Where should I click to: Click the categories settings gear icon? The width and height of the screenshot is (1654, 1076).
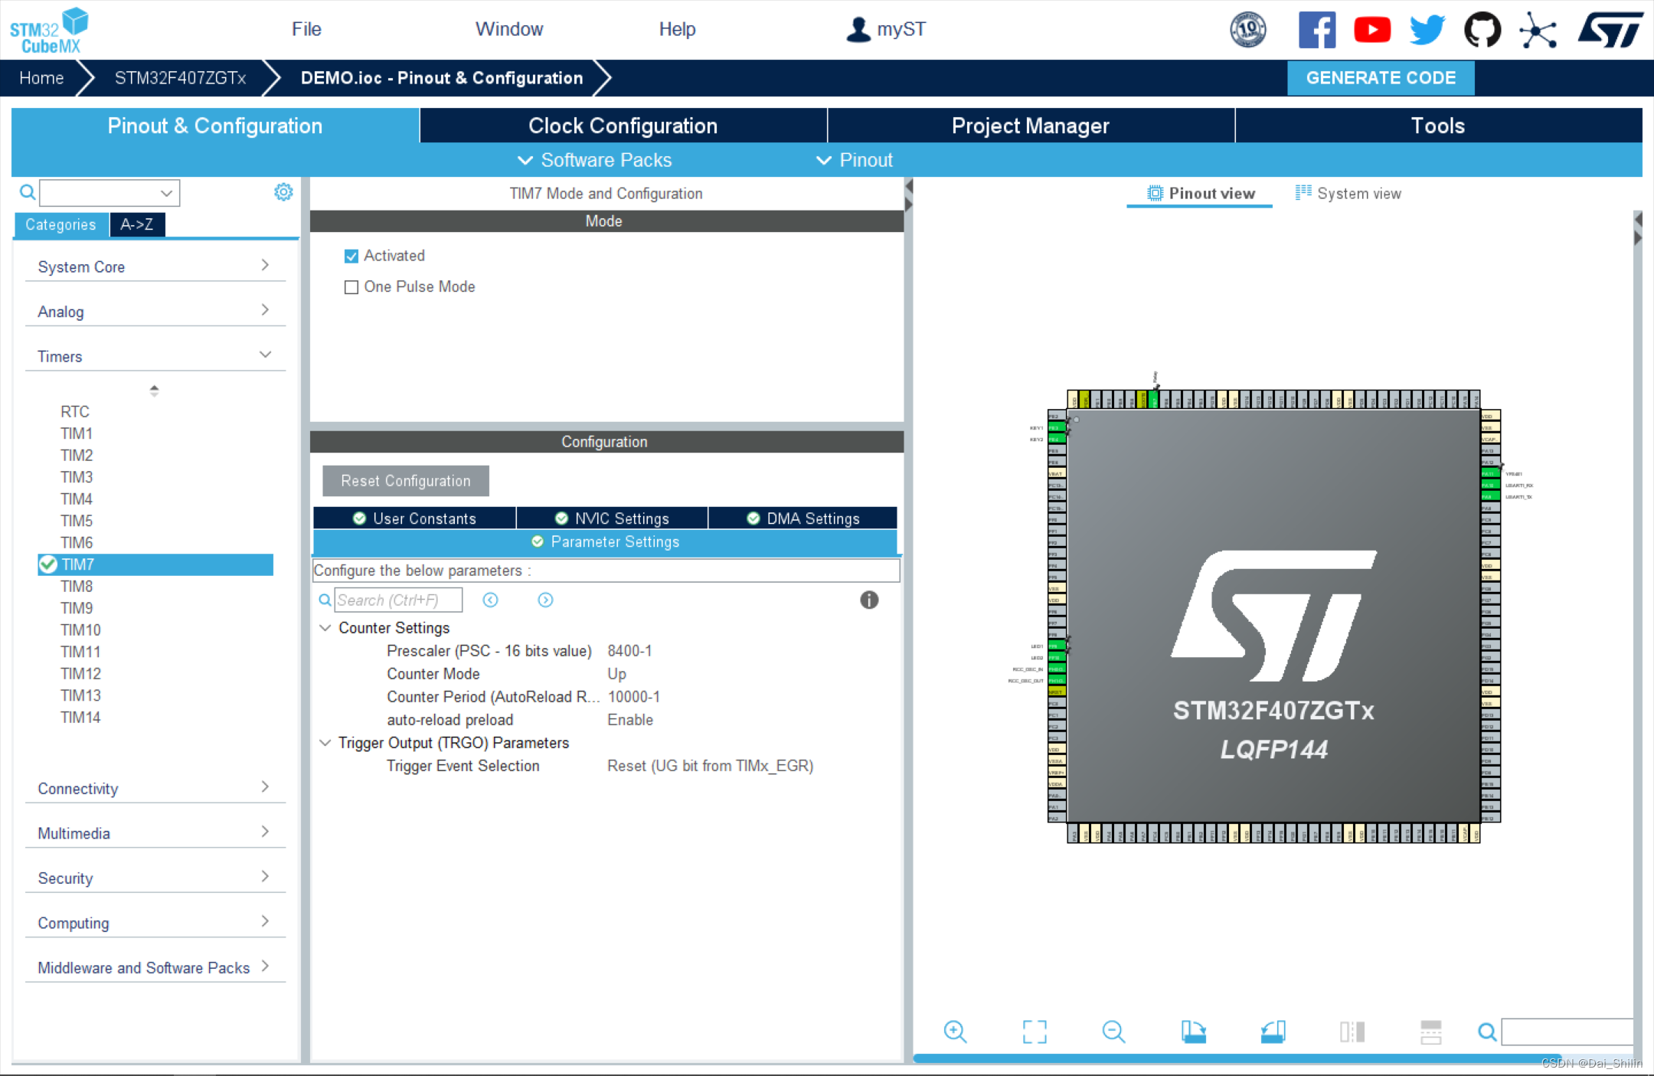click(x=283, y=192)
